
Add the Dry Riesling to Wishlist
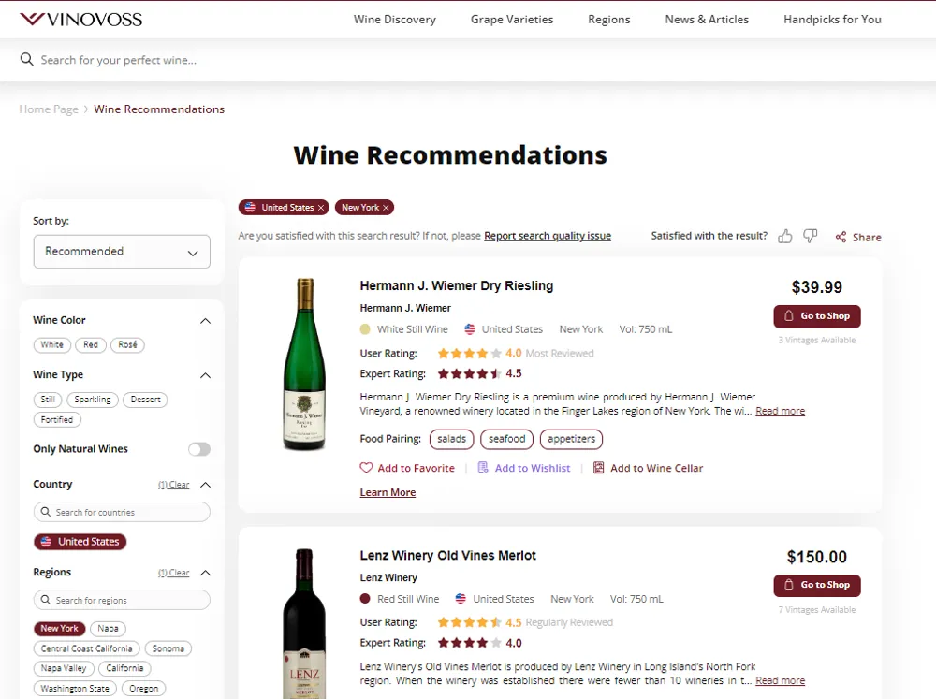[524, 468]
